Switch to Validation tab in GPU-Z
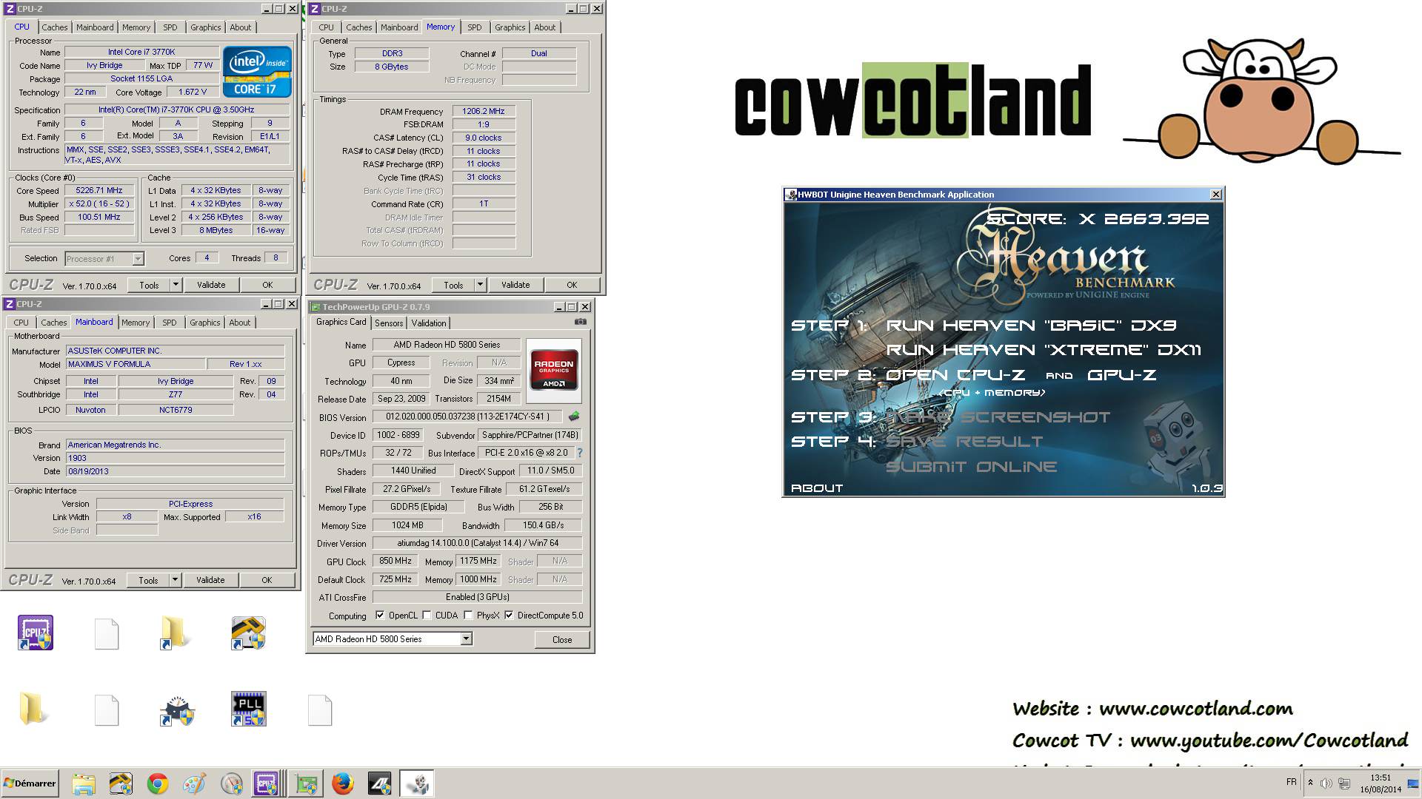This screenshot has height=799, width=1422. click(429, 323)
